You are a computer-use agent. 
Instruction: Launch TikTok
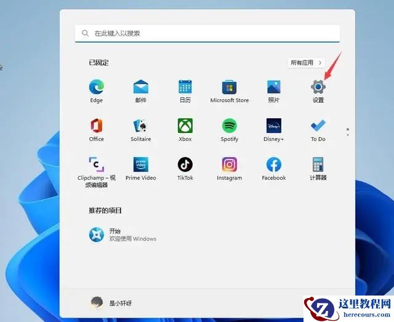(185, 169)
